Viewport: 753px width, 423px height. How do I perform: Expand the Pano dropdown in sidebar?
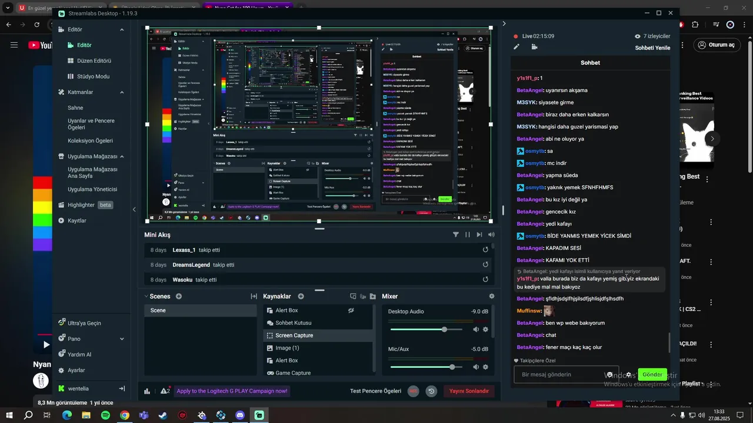[x=122, y=339]
